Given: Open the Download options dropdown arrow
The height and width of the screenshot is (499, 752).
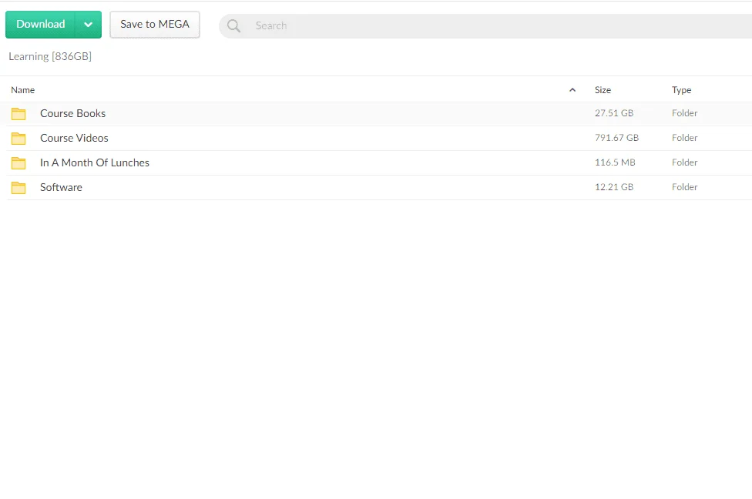Looking at the screenshot, I should click(89, 25).
